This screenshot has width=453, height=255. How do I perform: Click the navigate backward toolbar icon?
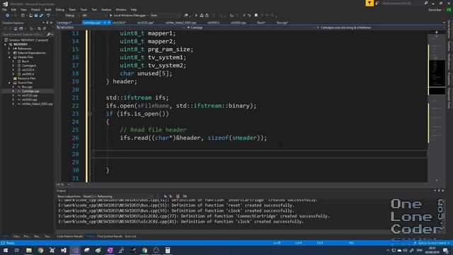(x=8, y=16)
